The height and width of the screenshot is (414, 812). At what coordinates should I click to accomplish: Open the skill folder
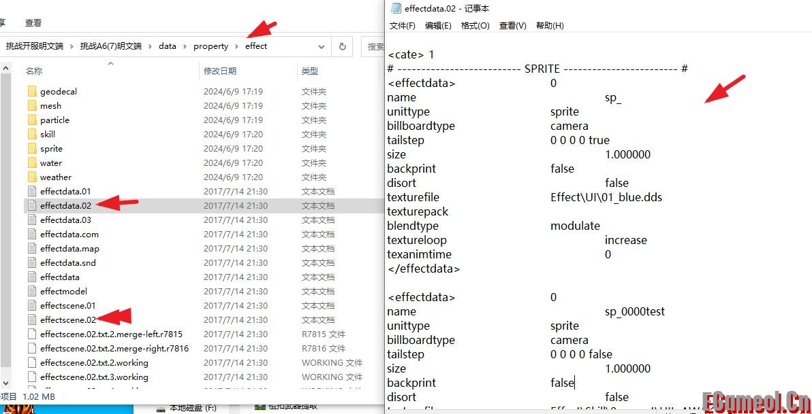48,134
